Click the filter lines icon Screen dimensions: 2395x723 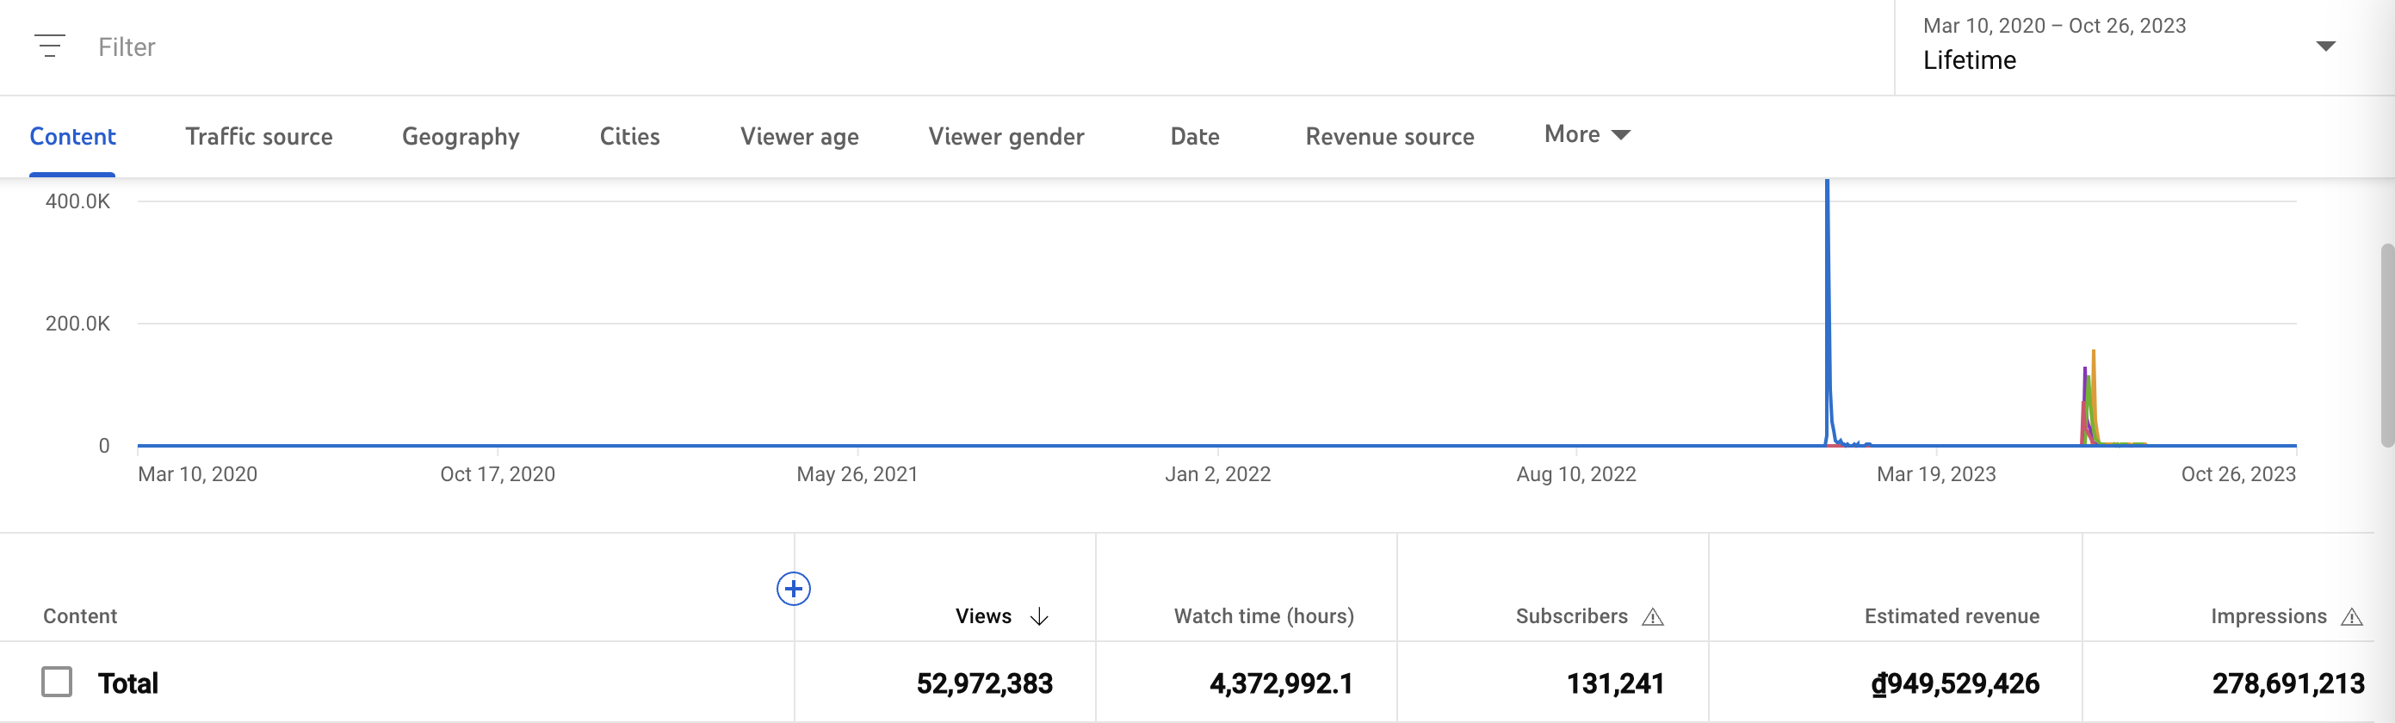pos(49,46)
